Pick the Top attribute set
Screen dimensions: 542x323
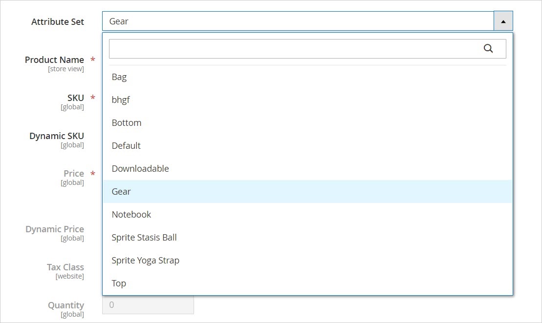click(x=119, y=283)
